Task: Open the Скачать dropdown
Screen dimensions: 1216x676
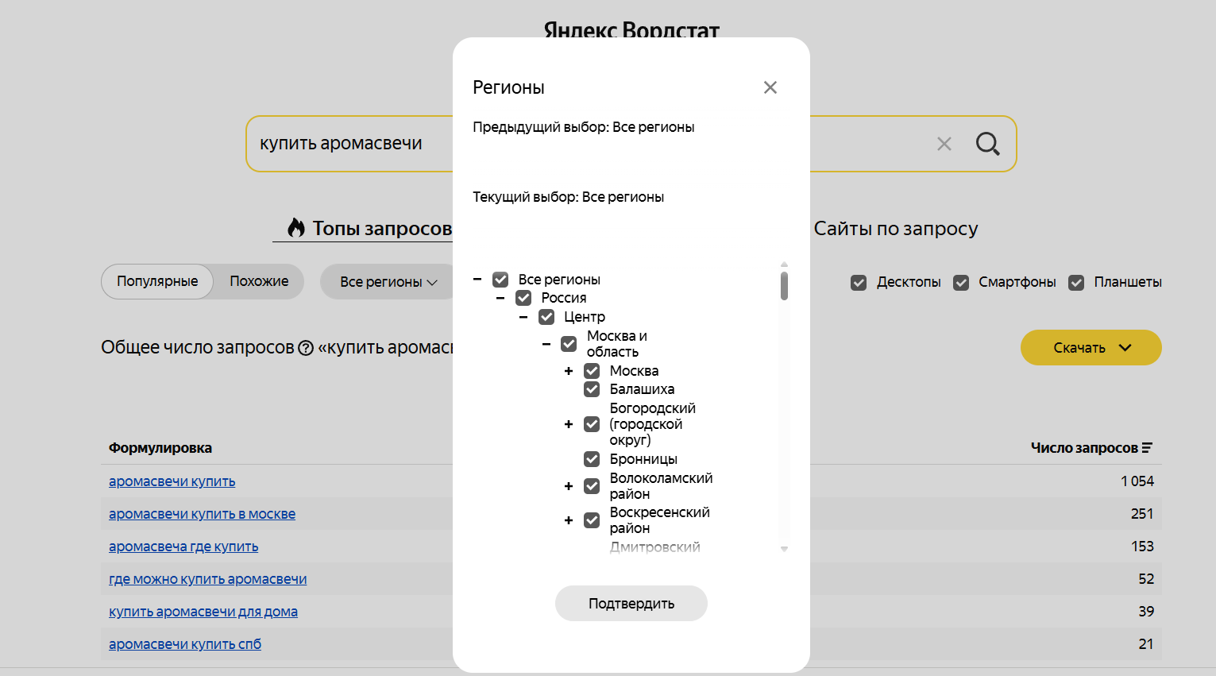Action: (1091, 348)
